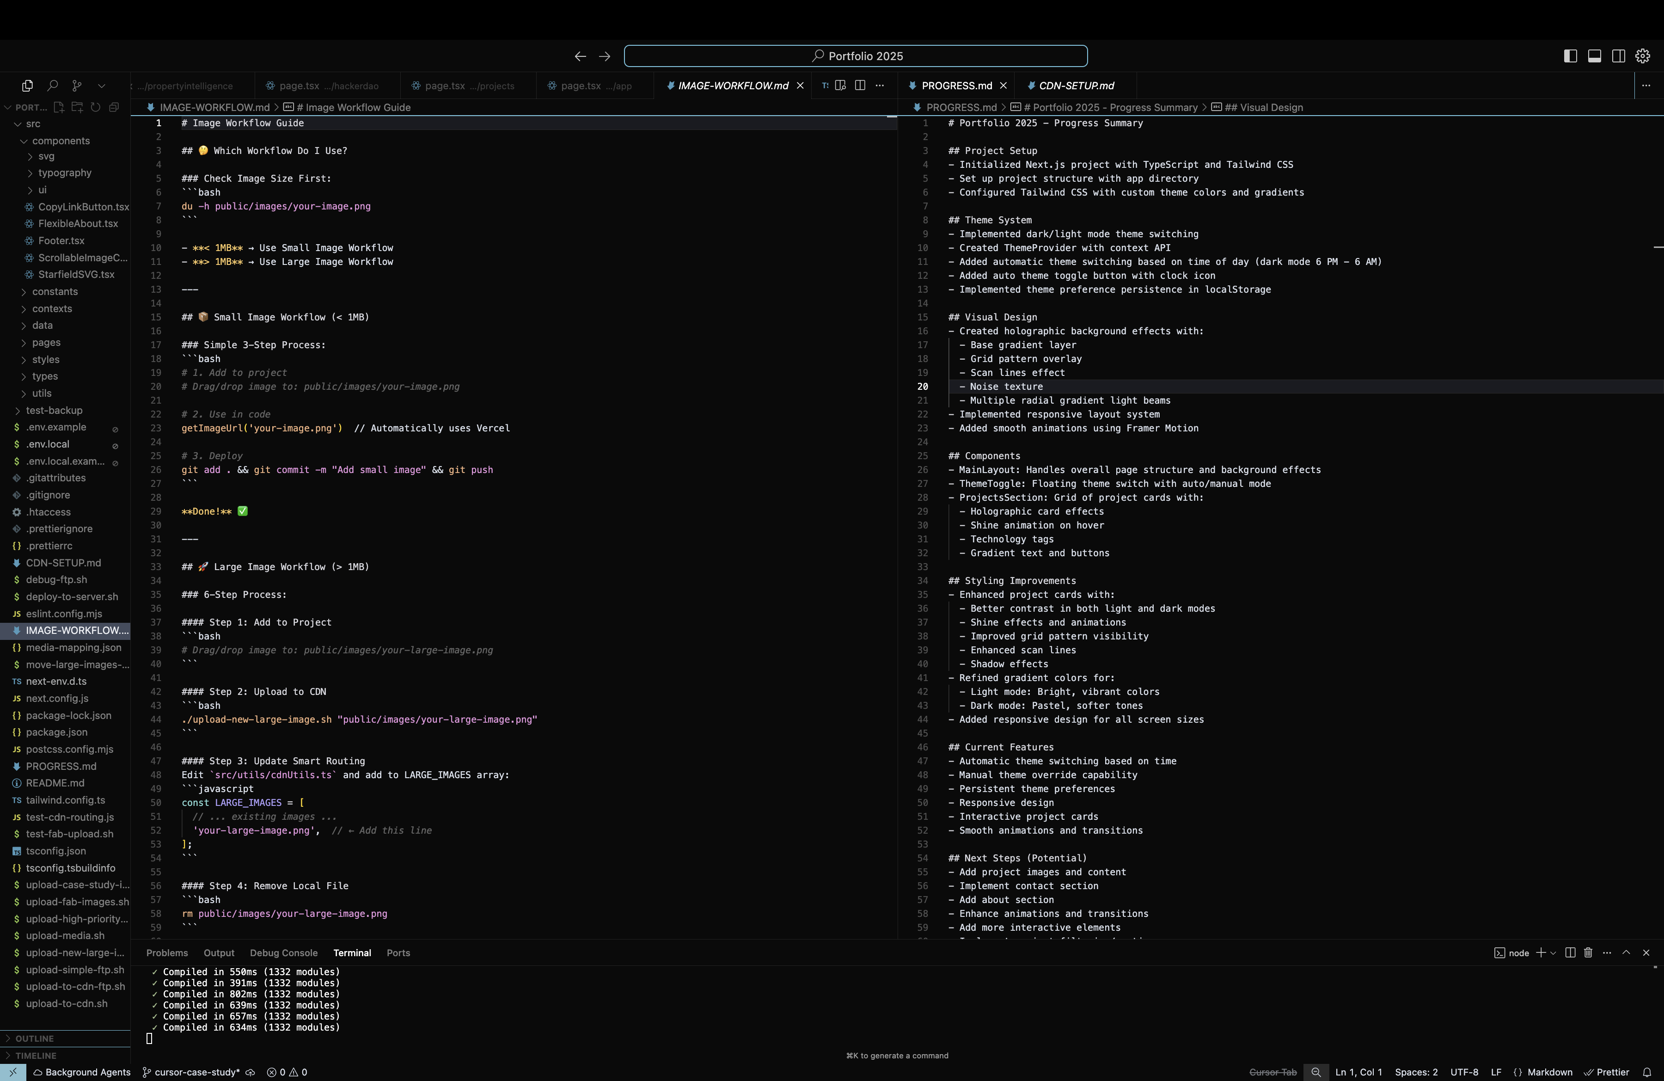Publish branch with cloud sync icon
The image size is (1664, 1081).
pos(251,1072)
